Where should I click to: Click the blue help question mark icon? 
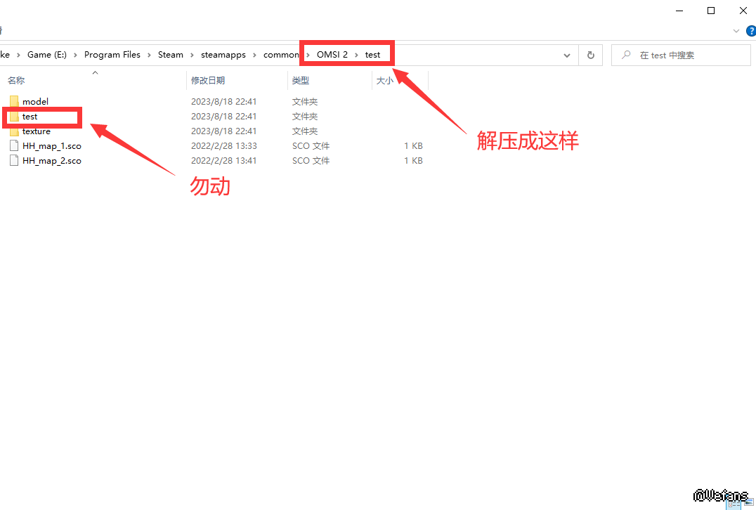(x=749, y=31)
